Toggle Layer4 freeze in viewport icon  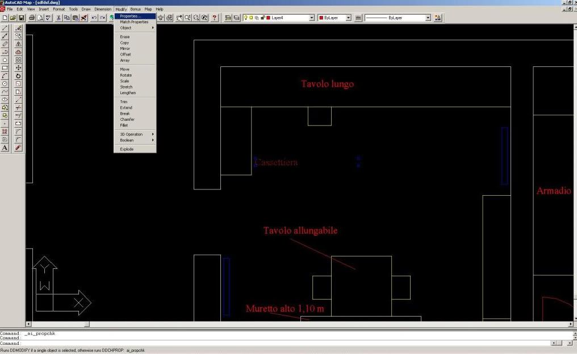pyautogui.click(x=257, y=18)
